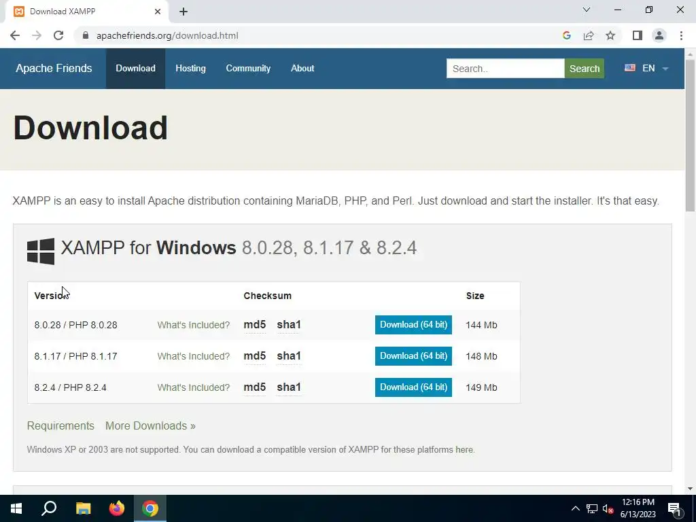
Task: Open the Community nav item
Action: coord(248,69)
